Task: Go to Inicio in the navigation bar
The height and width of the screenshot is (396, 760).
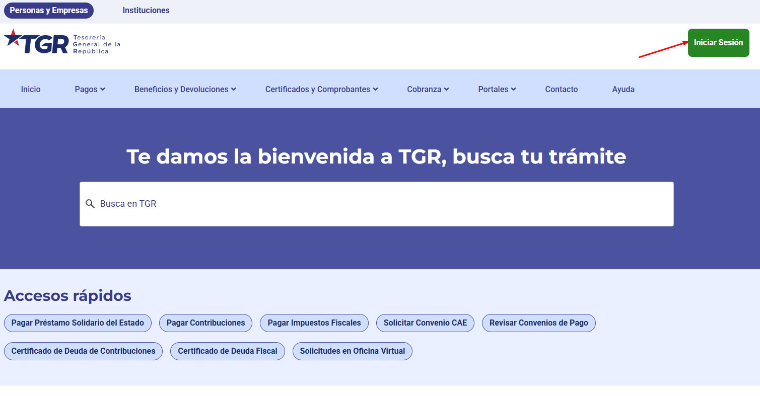Action: tap(31, 89)
